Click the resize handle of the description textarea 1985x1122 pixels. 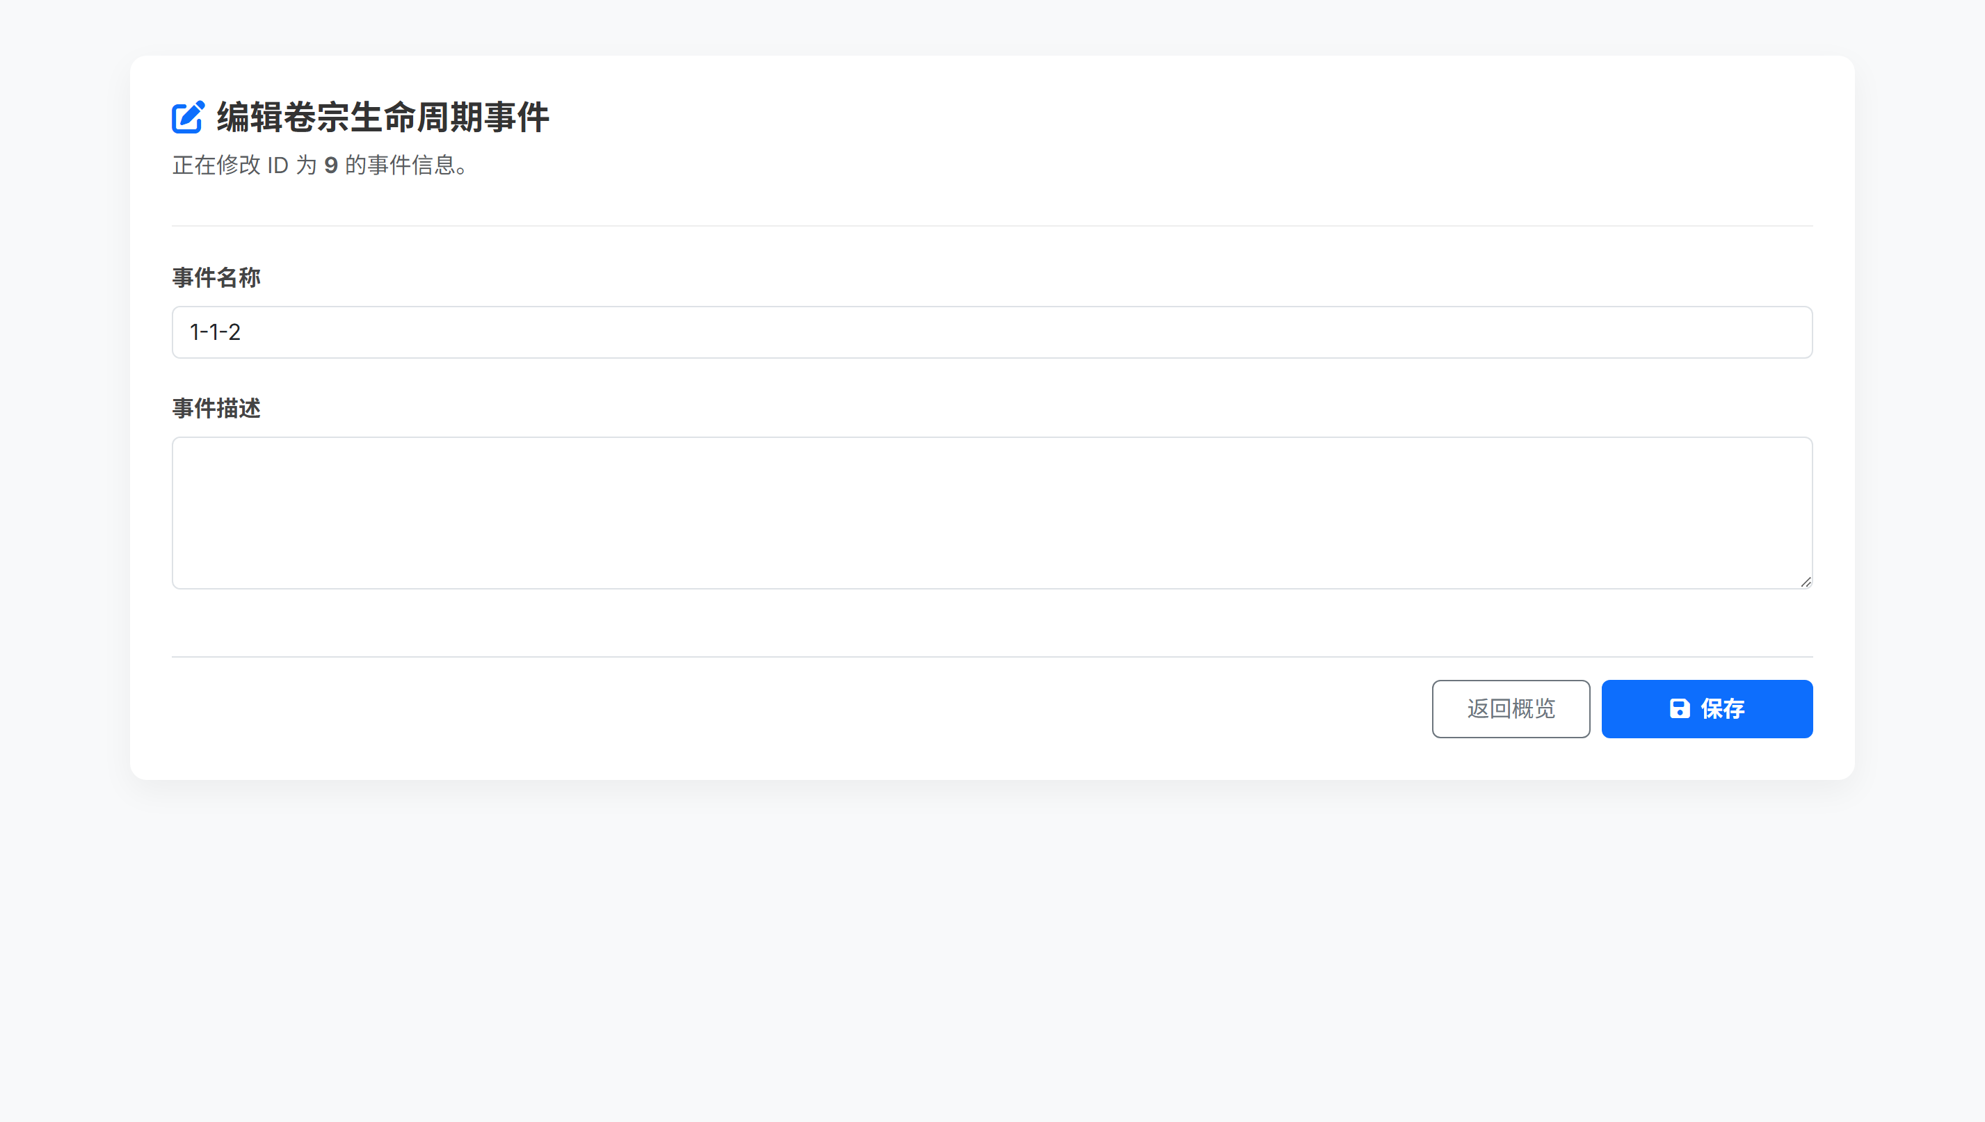(x=1806, y=583)
